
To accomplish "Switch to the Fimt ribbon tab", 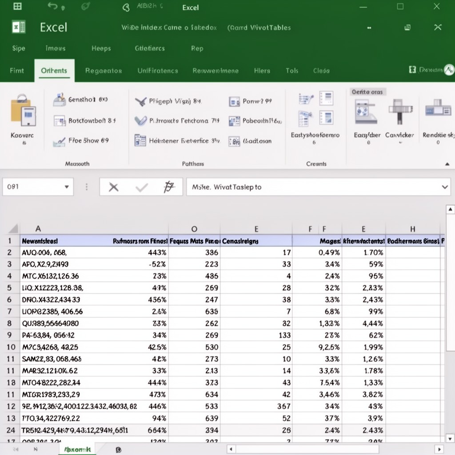I will (x=17, y=71).
